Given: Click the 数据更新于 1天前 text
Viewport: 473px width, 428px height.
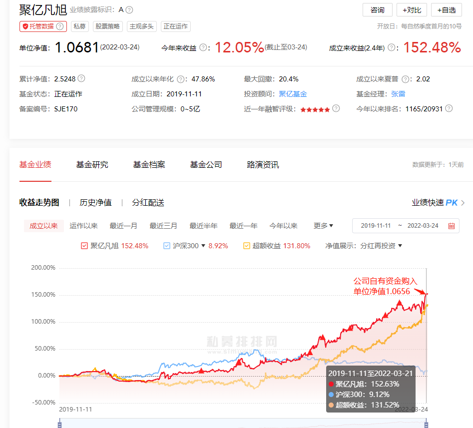Looking at the screenshot, I should point(438,165).
